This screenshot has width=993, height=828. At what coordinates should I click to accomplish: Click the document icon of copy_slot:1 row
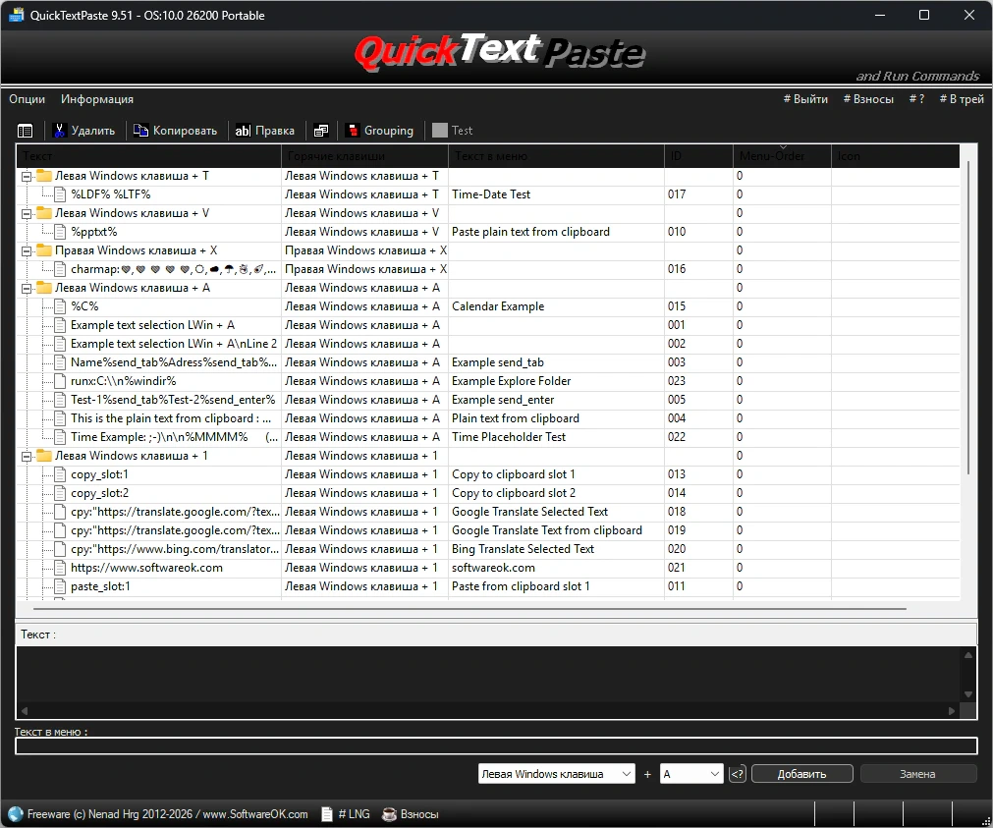point(60,474)
